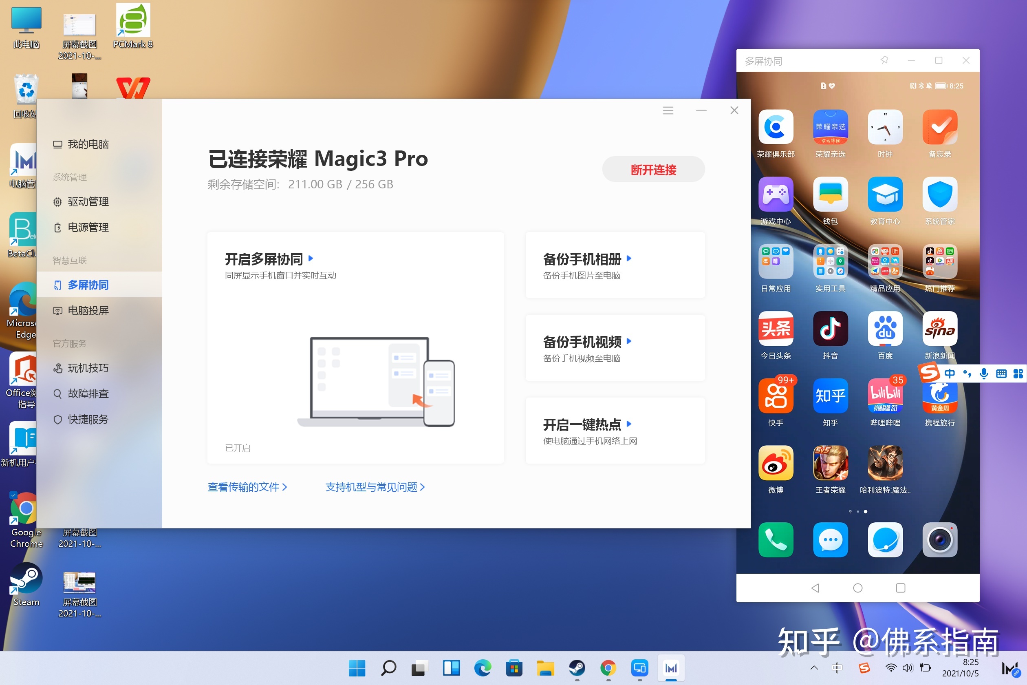
Task: Tap the phone's recent apps square button
Action: 900,588
